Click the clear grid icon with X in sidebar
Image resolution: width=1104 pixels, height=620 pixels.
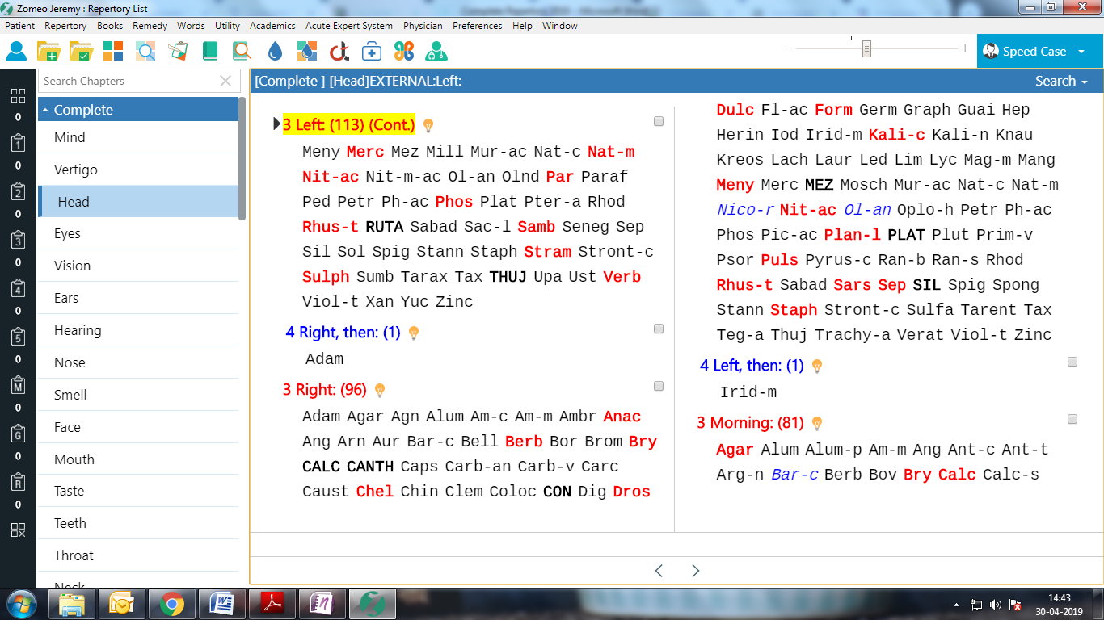click(18, 530)
